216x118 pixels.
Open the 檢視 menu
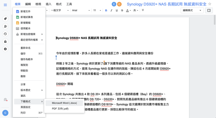38,4
